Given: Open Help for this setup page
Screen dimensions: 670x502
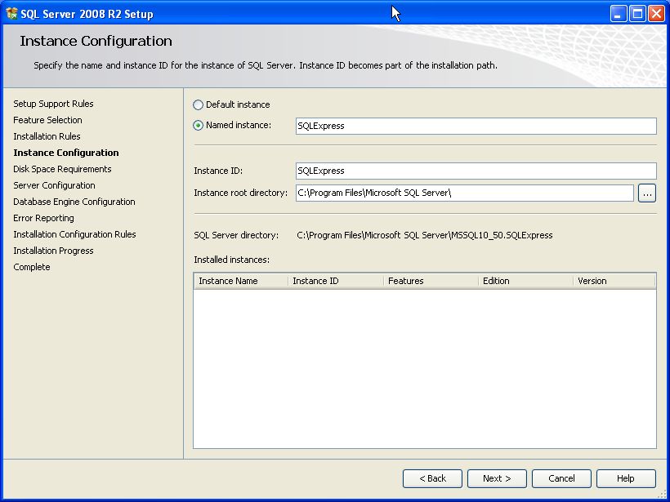Looking at the screenshot, I should click(x=625, y=478).
